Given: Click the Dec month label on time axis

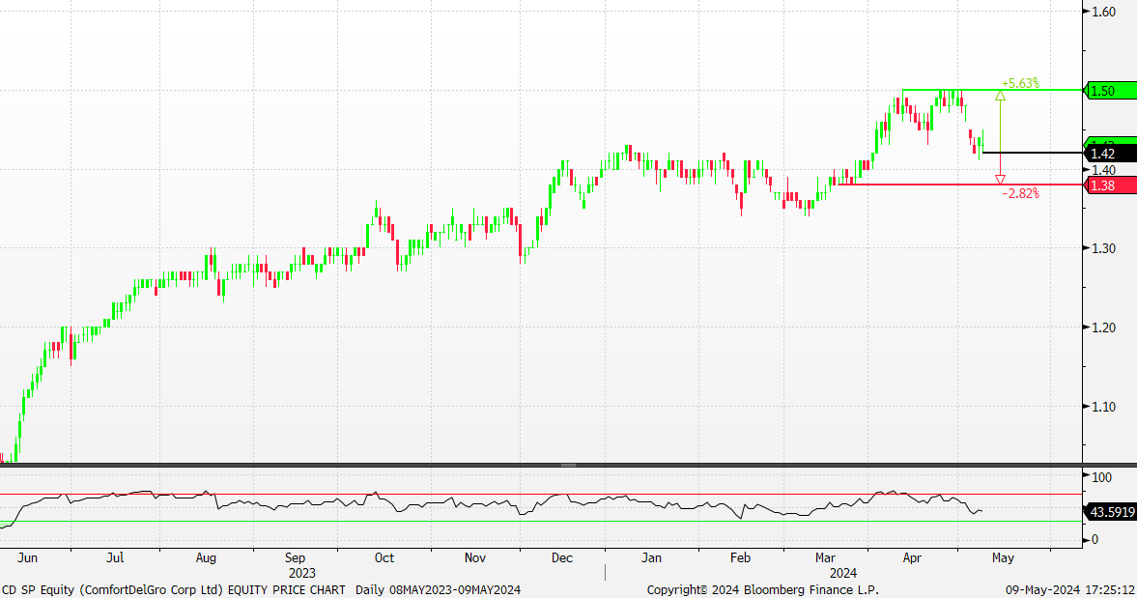Looking at the screenshot, I should tap(562, 557).
